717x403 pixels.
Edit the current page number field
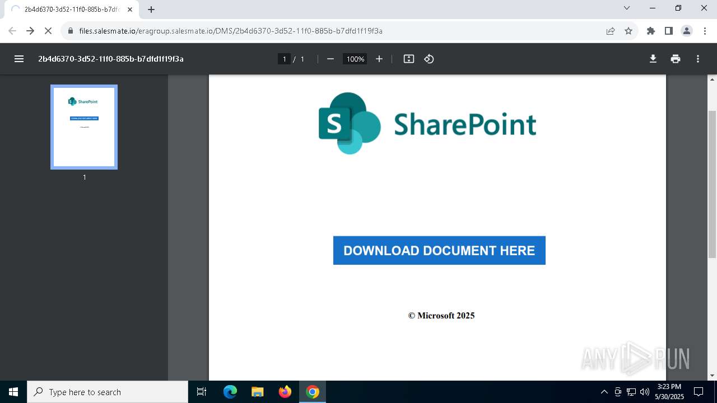coord(285,59)
